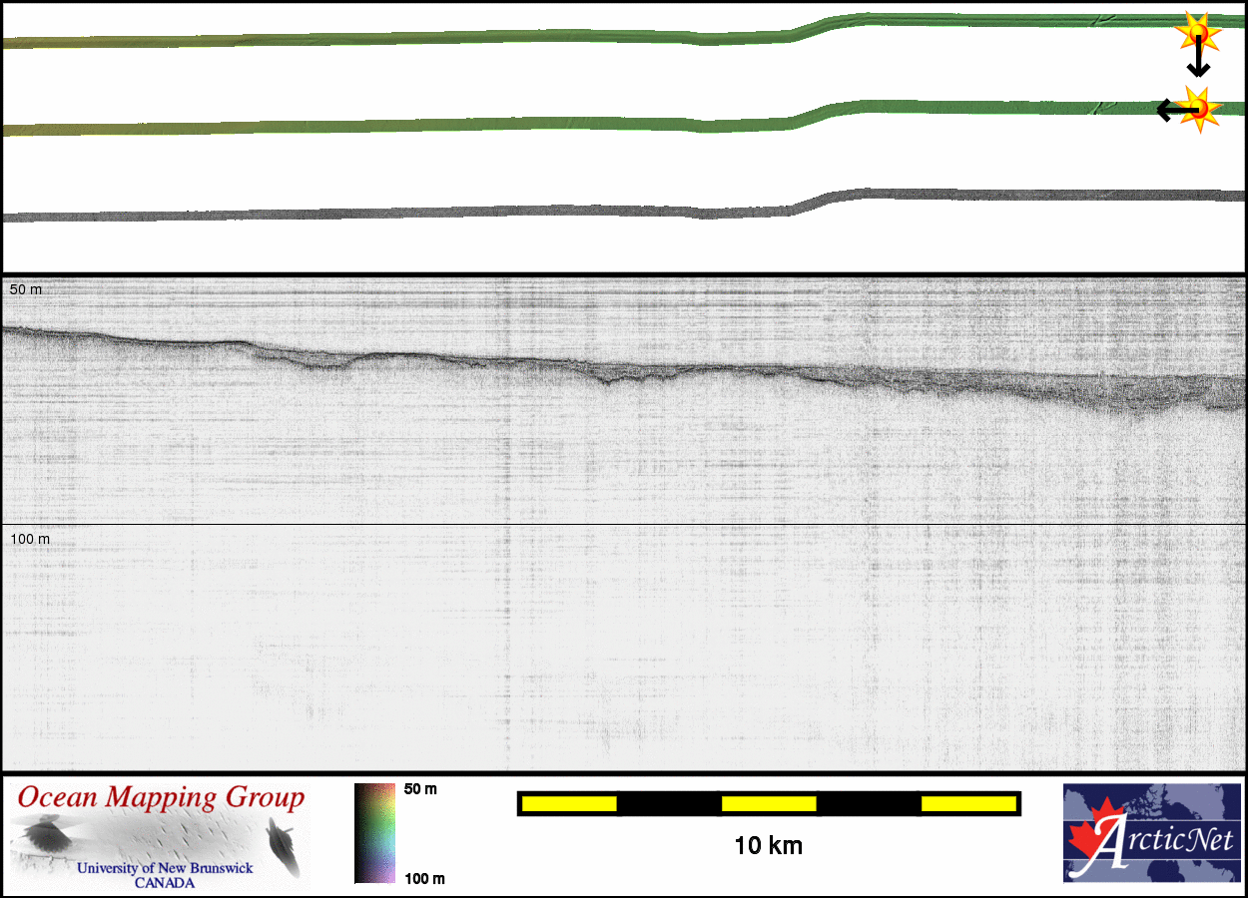Click the right vessel silhouette in the Ocean Mapping Group logo
Screen dimensions: 1248x898
click(x=281, y=846)
